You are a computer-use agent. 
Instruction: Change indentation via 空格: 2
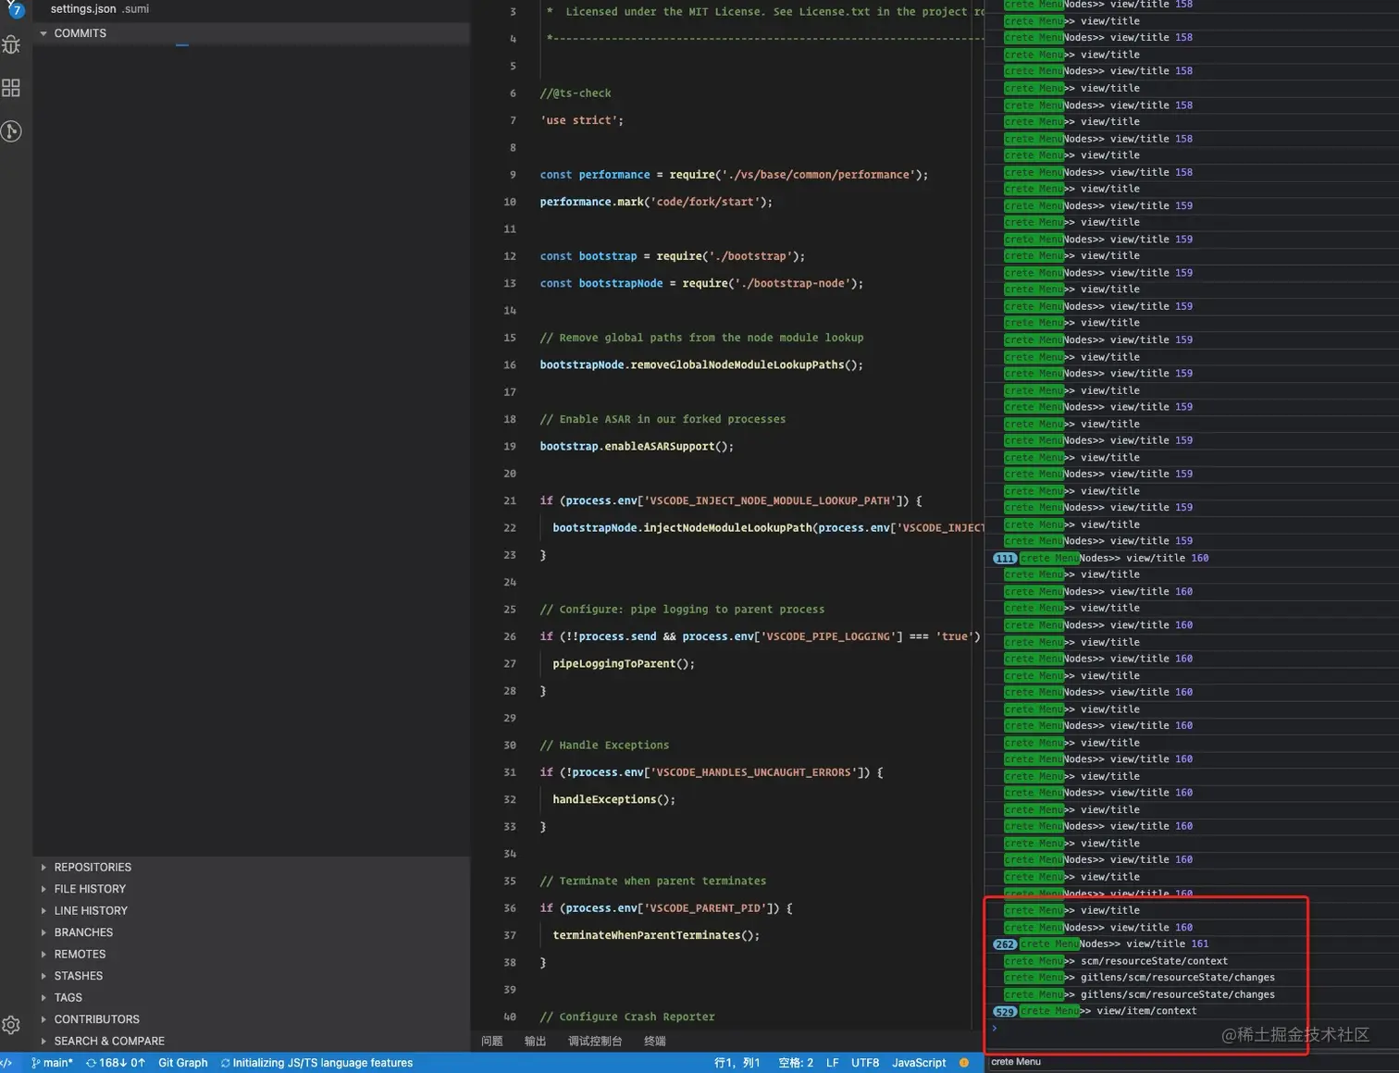(x=796, y=1063)
